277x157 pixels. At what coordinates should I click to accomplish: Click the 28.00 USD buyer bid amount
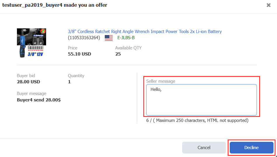(28, 82)
